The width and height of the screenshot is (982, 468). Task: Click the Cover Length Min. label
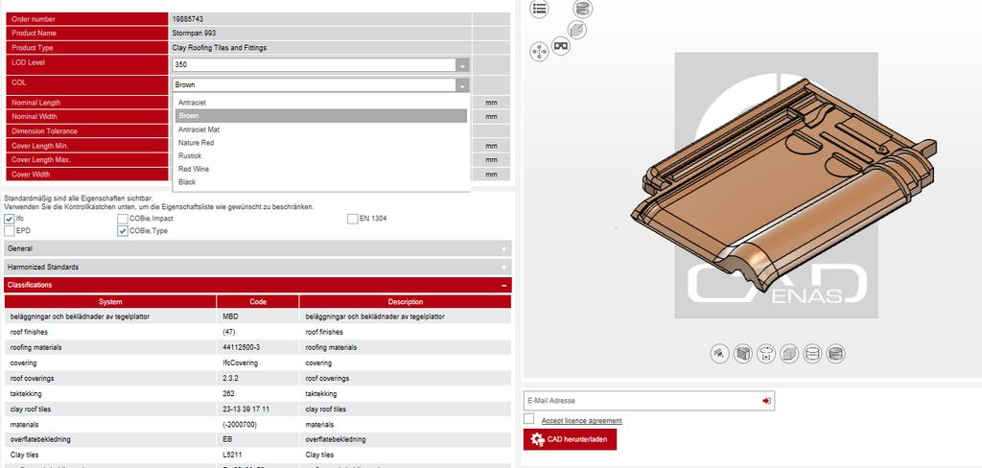pos(40,146)
